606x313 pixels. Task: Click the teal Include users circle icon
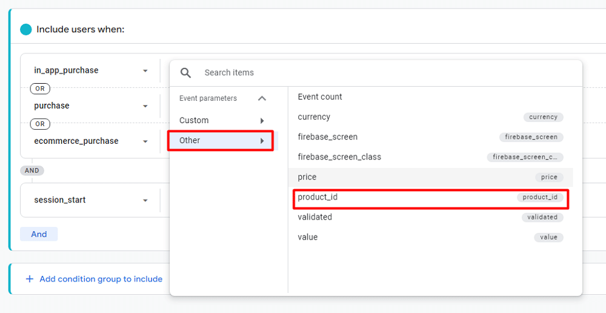(x=25, y=29)
